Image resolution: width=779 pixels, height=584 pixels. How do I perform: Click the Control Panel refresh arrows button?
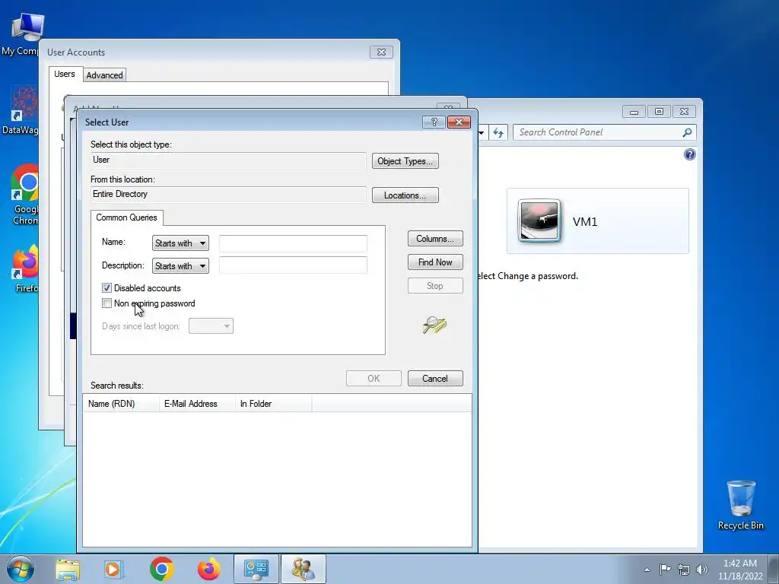[498, 132]
